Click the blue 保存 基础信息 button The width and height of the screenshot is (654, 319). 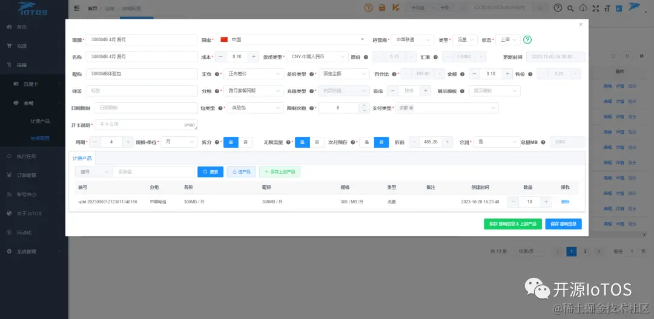coord(564,224)
